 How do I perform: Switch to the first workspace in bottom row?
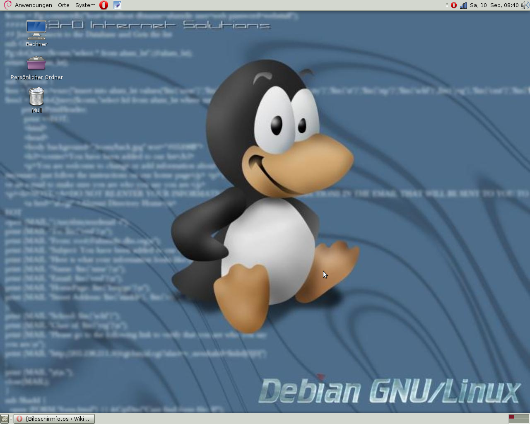(511, 421)
